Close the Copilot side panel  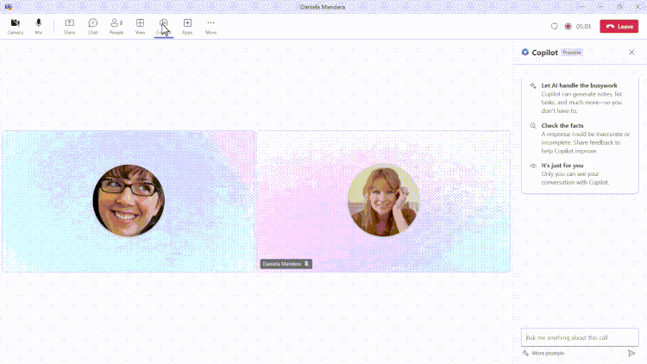click(631, 53)
